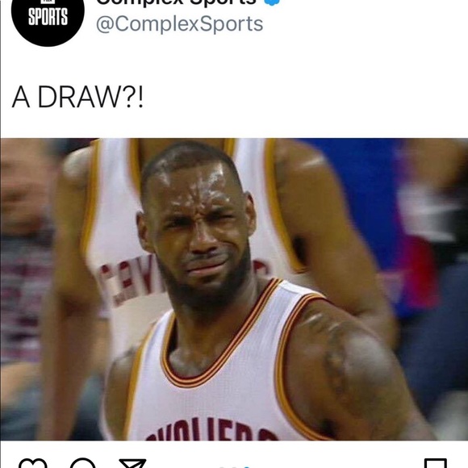
Task: Open the @ComplexSports handle link
Action: (x=179, y=24)
